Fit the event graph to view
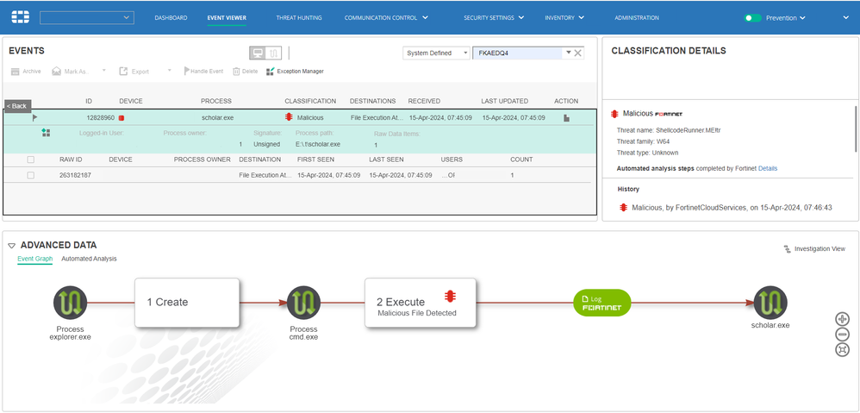The height and width of the screenshot is (413, 860). pos(842,349)
